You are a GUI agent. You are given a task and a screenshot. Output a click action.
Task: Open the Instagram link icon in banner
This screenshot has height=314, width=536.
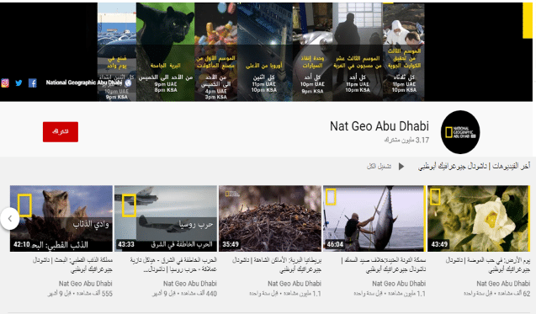coord(5,82)
